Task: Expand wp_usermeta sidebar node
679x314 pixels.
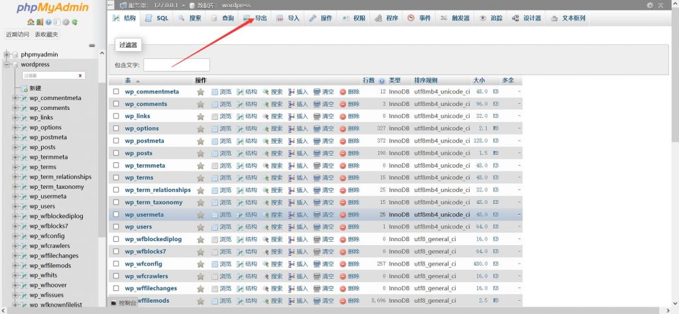Action: (15, 197)
